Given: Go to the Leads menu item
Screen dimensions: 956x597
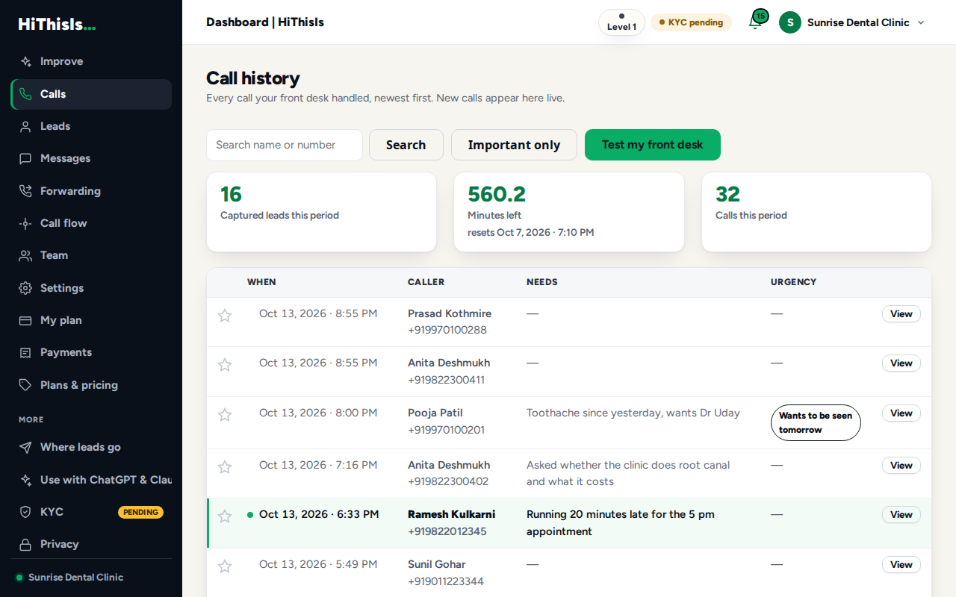Looking at the screenshot, I should click(x=91, y=127).
